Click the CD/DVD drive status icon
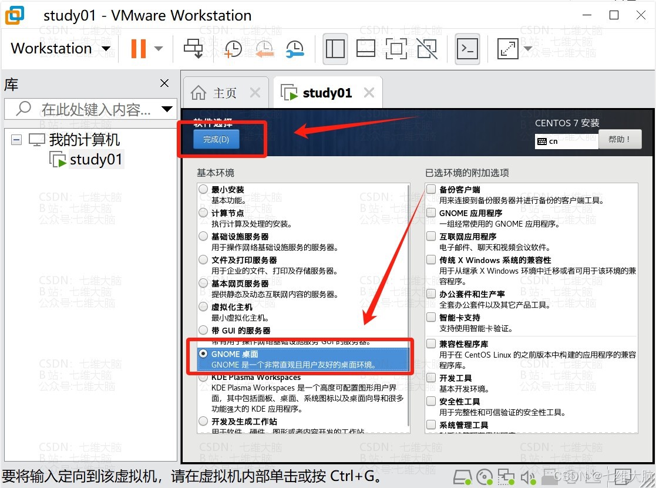 click(485, 477)
